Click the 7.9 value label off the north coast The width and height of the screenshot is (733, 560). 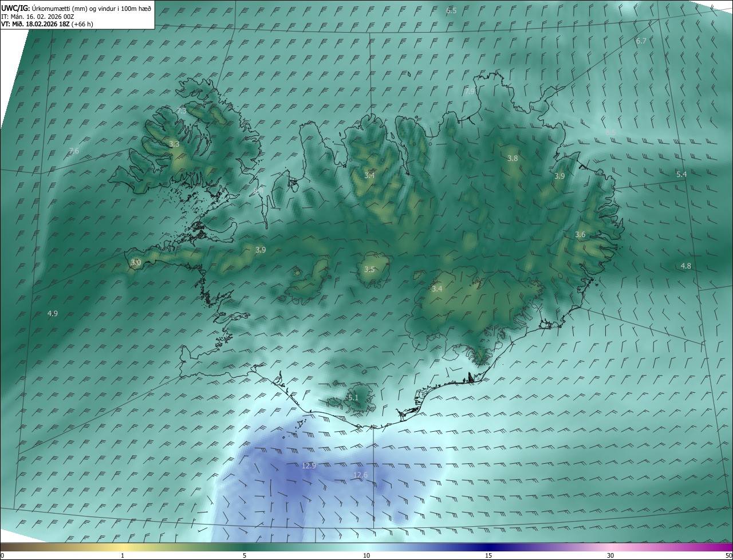pos(470,91)
